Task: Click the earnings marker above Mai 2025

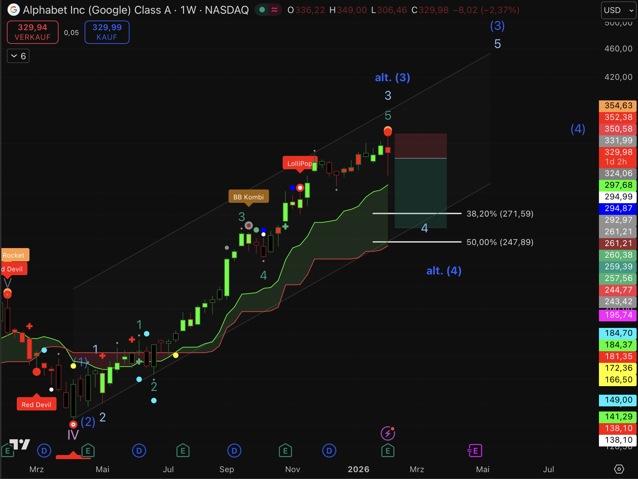Action: (x=88, y=451)
